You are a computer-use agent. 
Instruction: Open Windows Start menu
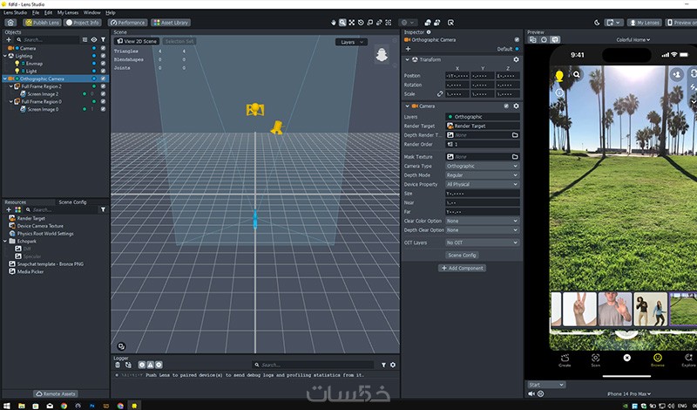(7, 406)
